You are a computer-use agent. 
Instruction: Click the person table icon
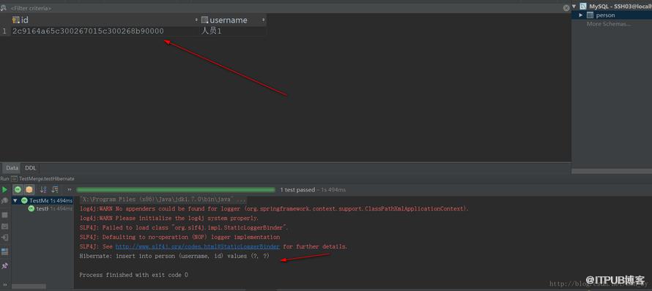click(590, 15)
